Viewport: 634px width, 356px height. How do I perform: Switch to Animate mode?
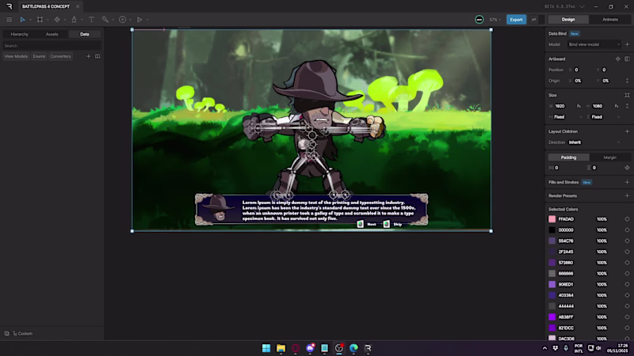pyautogui.click(x=610, y=19)
